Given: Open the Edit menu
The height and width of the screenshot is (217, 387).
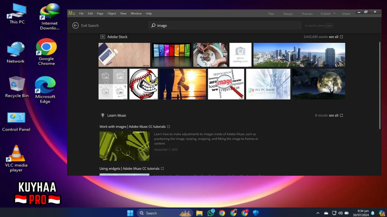Looking at the screenshot, I should click(90, 14).
